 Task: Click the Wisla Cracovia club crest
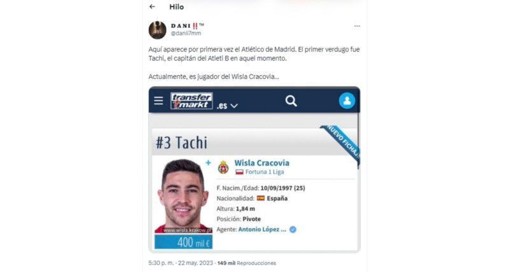pos(223,168)
